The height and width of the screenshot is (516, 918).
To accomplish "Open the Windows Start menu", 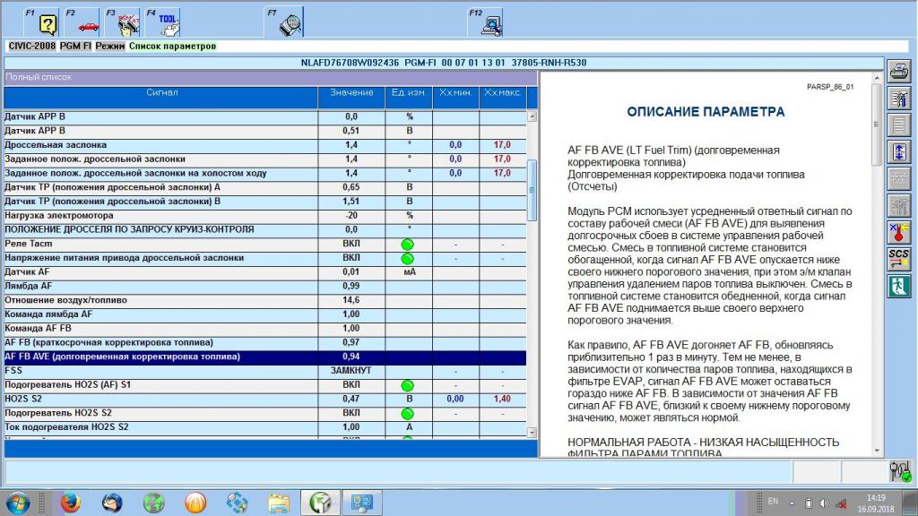I will 18,503.
